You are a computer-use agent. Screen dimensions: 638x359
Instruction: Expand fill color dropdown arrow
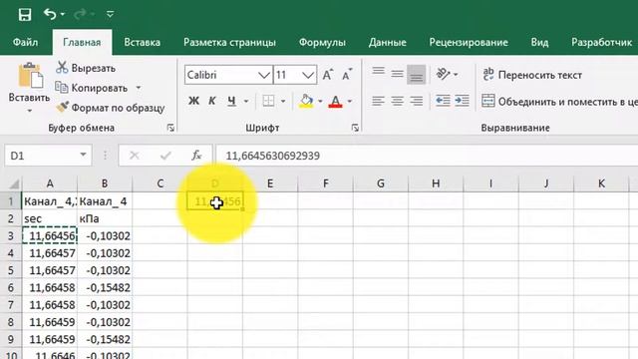(320, 101)
